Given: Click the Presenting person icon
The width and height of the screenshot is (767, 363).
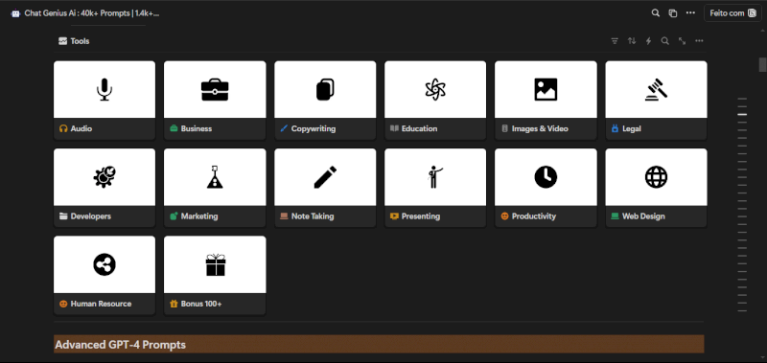Looking at the screenshot, I should (x=435, y=177).
